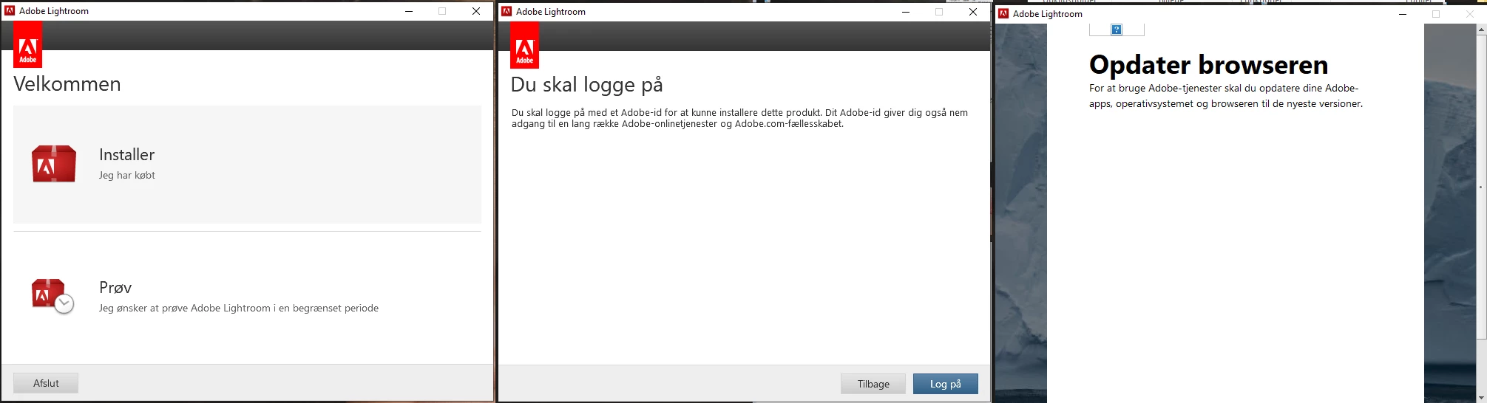Click the 'For at bruge Adobe-tjenester' paragraph
The image size is (1487, 403).
[1226, 96]
